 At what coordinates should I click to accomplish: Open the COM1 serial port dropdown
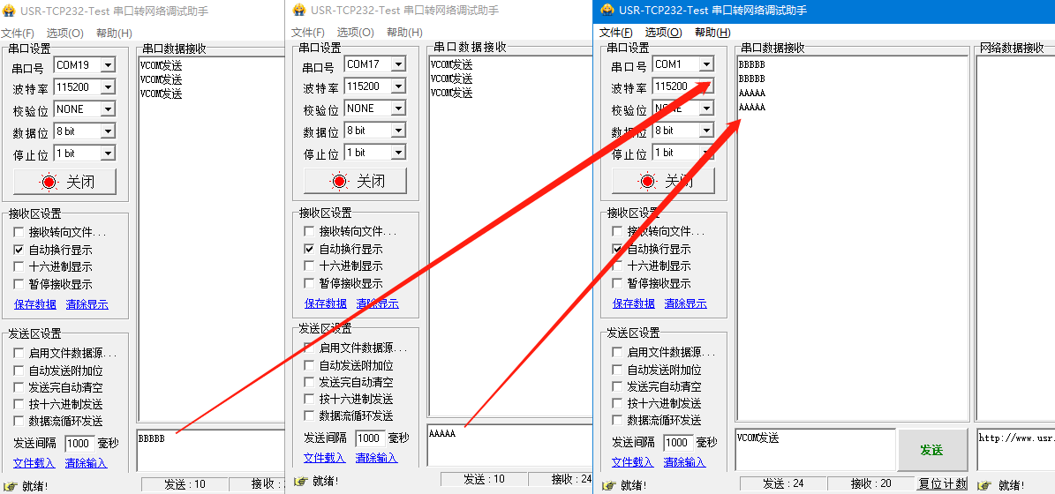pyautogui.click(x=705, y=64)
